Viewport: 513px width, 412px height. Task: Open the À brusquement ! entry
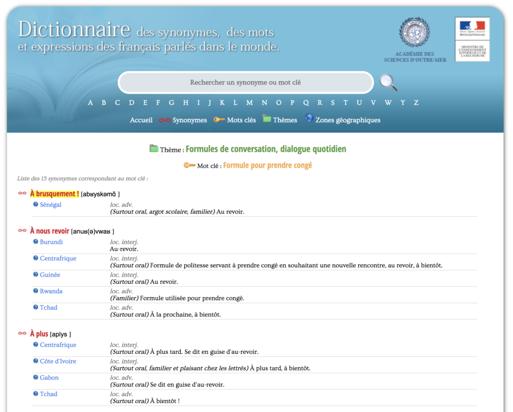pos(54,194)
